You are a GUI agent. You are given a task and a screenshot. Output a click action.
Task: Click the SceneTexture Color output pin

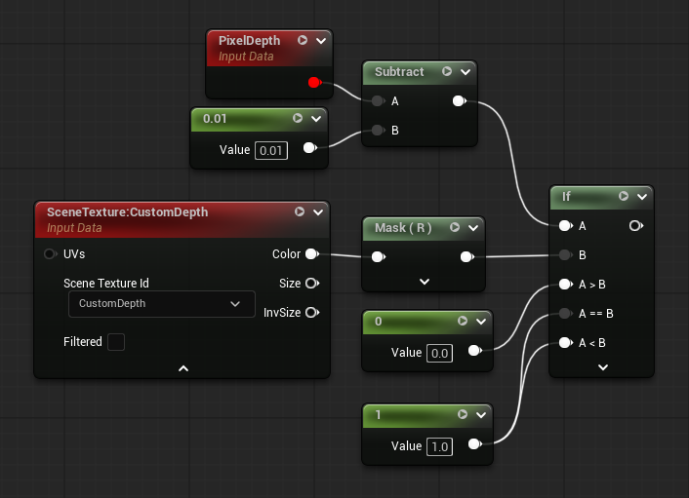(x=311, y=254)
